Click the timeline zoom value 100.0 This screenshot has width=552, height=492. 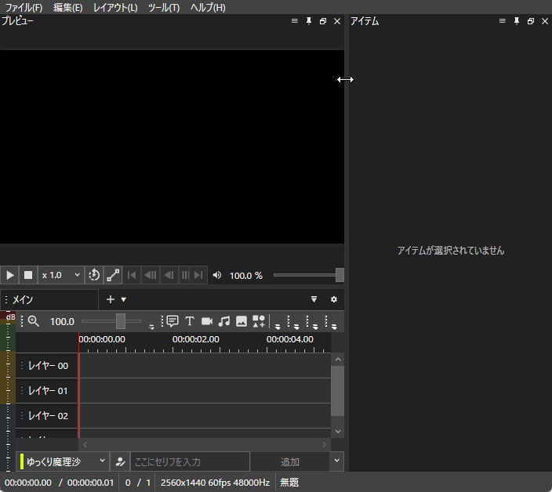click(x=62, y=321)
